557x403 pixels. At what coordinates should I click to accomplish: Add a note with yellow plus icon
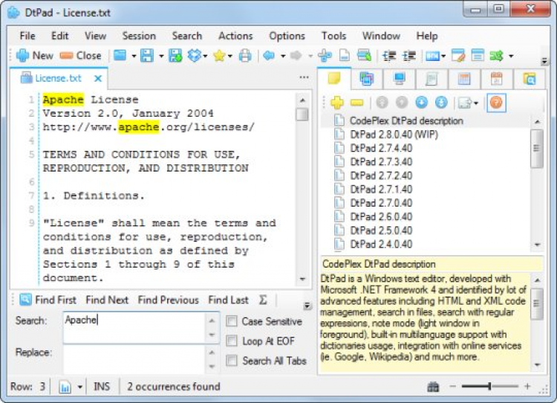[337, 103]
